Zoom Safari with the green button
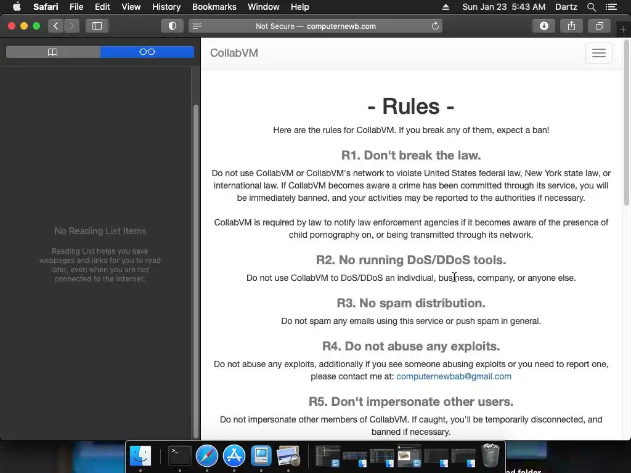This screenshot has width=631, height=473. point(36,26)
